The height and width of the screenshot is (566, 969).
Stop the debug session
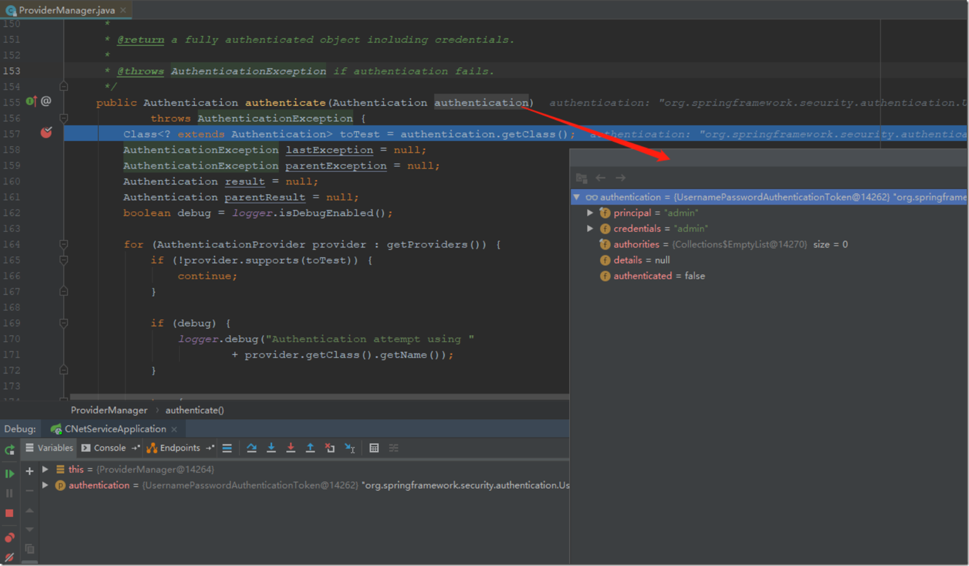coord(9,513)
